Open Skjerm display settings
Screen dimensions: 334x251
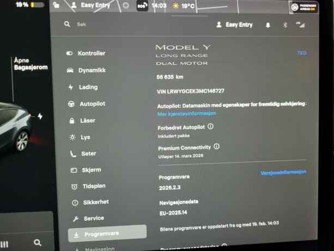click(90, 170)
